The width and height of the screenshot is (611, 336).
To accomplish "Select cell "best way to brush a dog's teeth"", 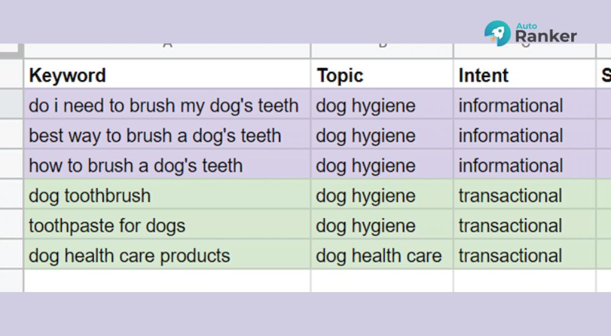I will 167,134.
